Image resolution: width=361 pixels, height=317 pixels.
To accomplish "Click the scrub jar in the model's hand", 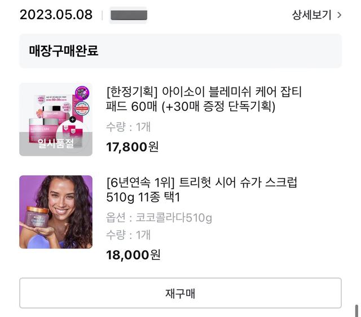I will 37,218.
